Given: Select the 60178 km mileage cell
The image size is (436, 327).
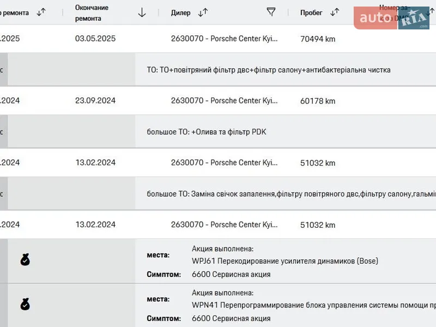Looking at the screenshot, I should click(x=318, y=101).
